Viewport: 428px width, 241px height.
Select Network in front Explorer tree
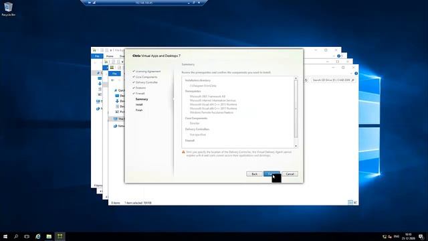point(119,126)
